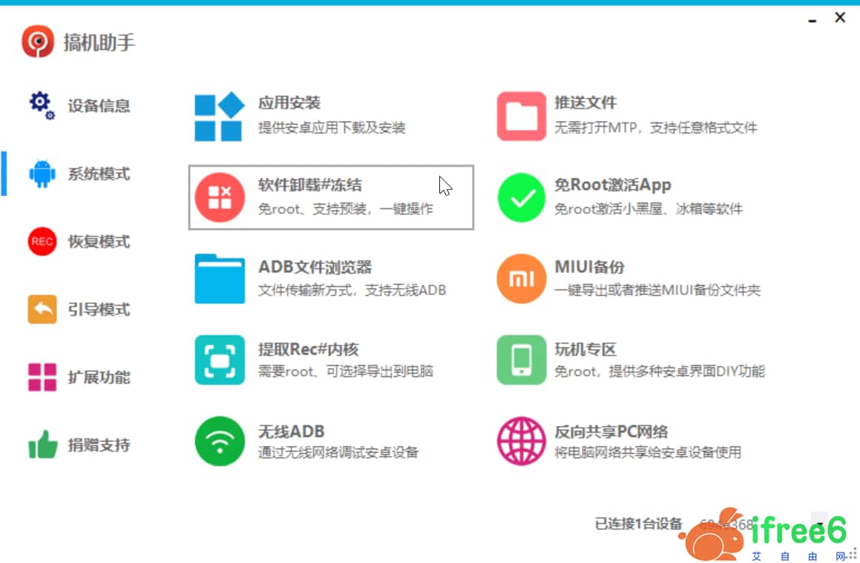Open the ADB文件浏览器 blue folder icon
This screenshot has height=563, width=860.
click(219, 279)
